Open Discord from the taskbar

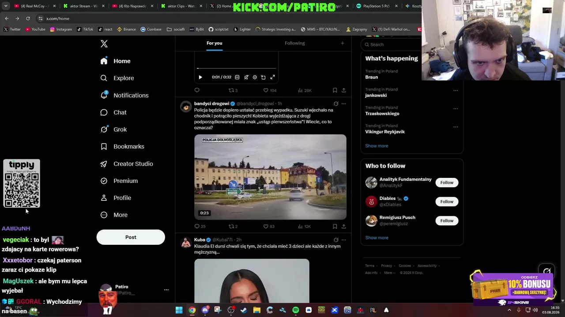coord(205,310)
